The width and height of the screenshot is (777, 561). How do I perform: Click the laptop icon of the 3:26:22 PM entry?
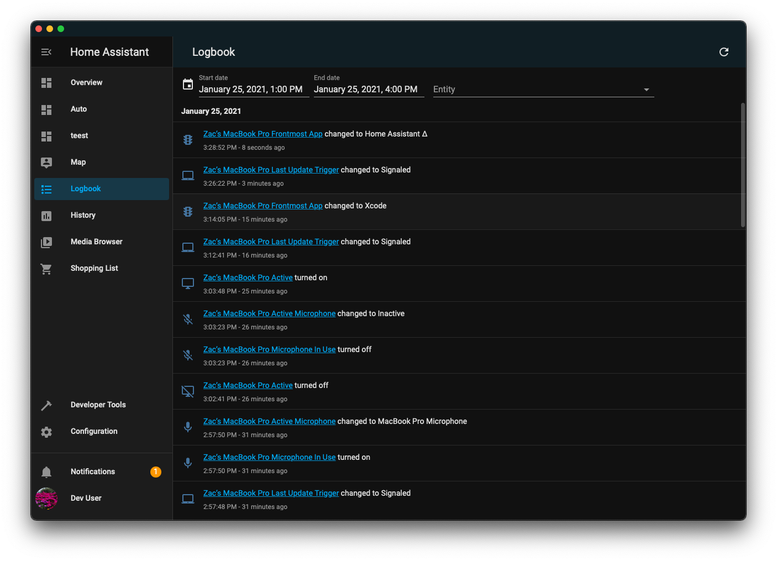[x=188, y=176]
